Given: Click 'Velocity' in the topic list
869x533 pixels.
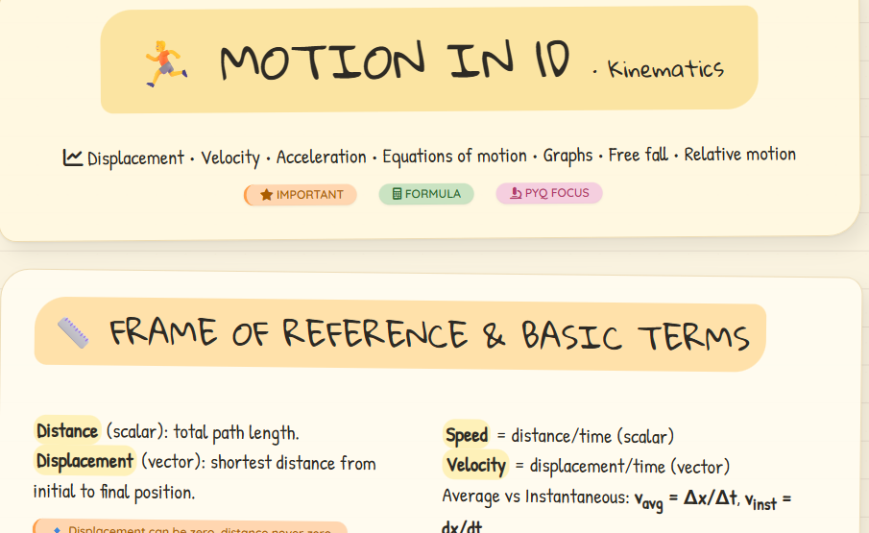Looking at the screenshot, I should tap(230, 157).
